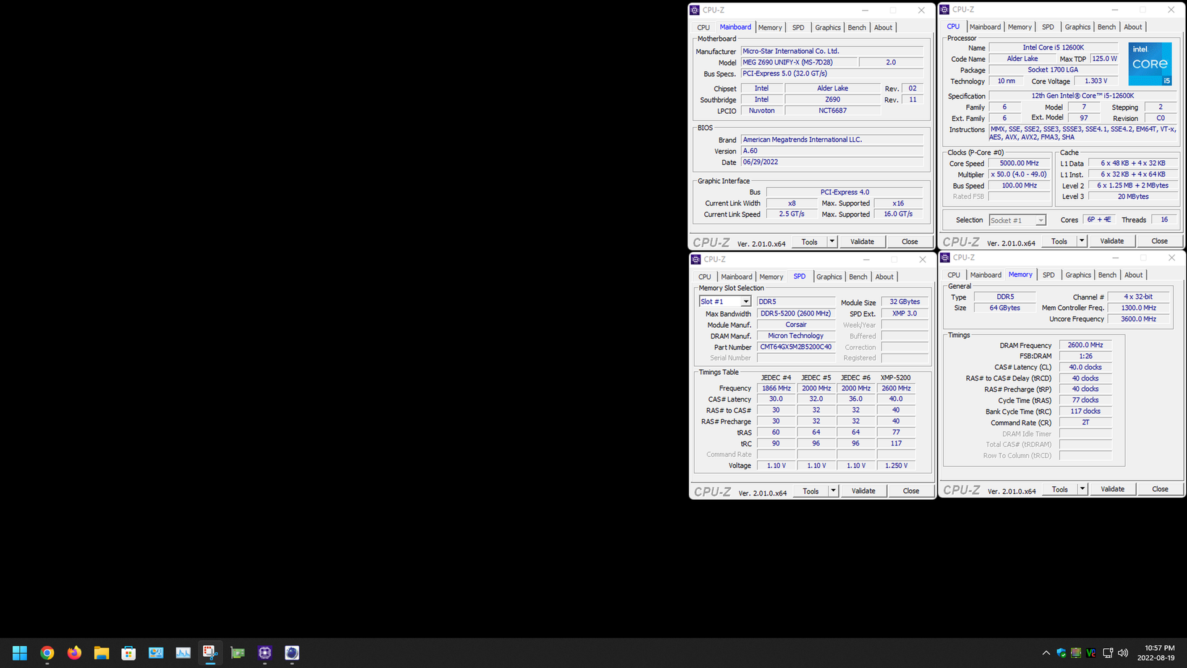
Task: Click the VNC tray icon
Action: tap(1091, 653)
